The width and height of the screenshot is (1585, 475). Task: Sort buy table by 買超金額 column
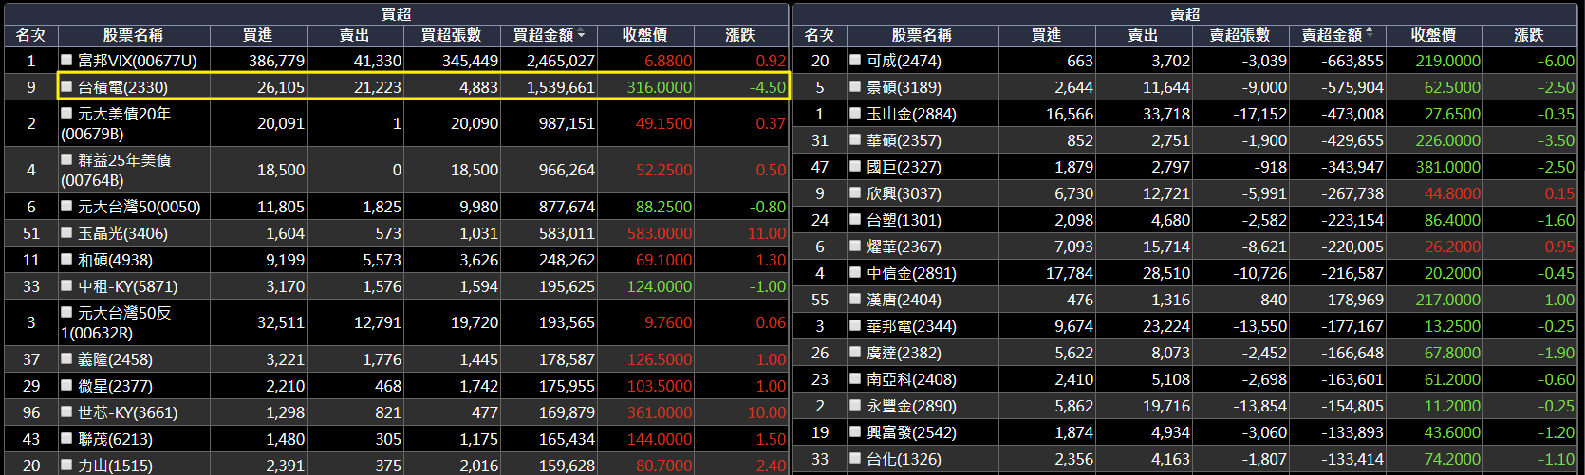(x=549, y=35)
